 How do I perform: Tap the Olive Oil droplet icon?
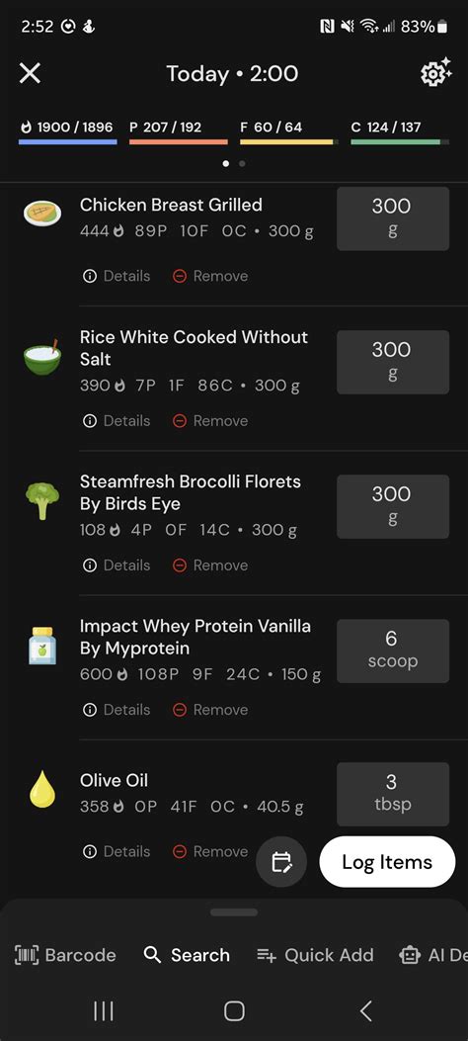tap(42, 789)
